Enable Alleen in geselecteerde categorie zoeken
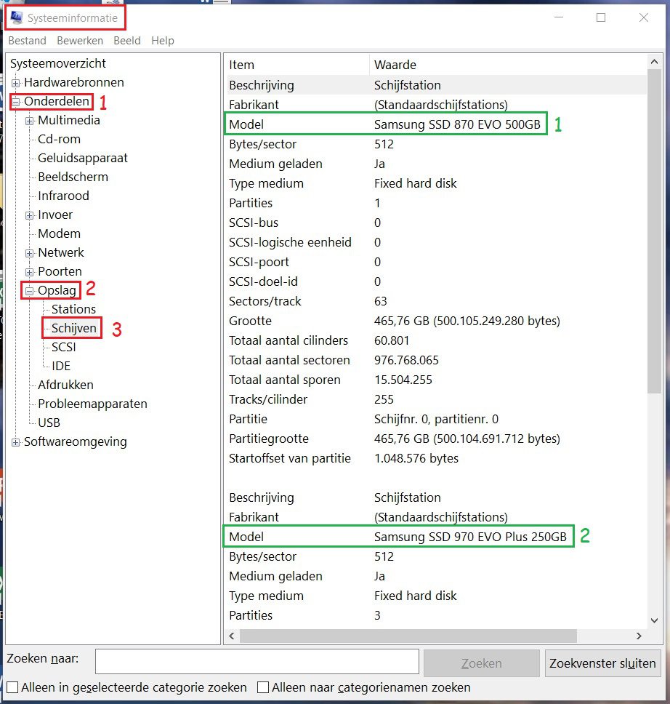 pos(12,687)
